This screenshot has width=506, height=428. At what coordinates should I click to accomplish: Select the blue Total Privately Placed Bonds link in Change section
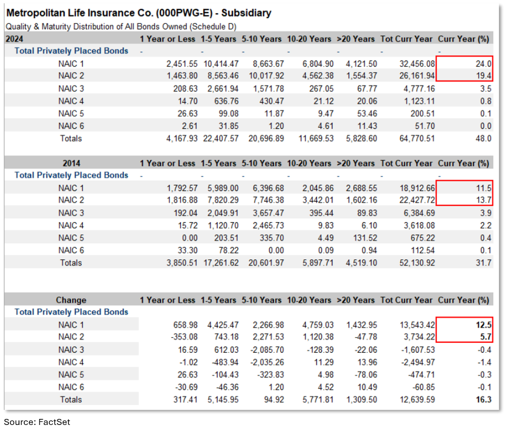[70, 312]
